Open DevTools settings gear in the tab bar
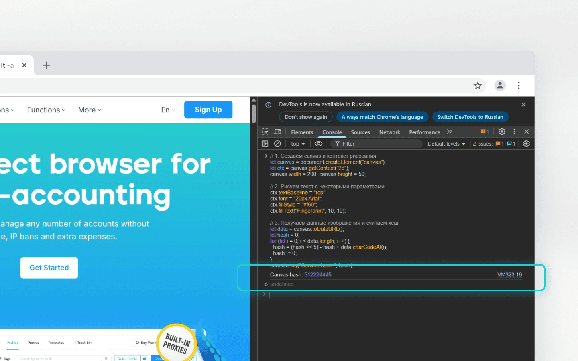 502,132
